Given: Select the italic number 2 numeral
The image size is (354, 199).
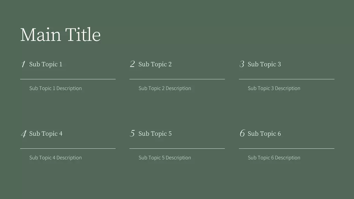Looking at the screenshot, I should pyautogui.click(x=132, y=64).
